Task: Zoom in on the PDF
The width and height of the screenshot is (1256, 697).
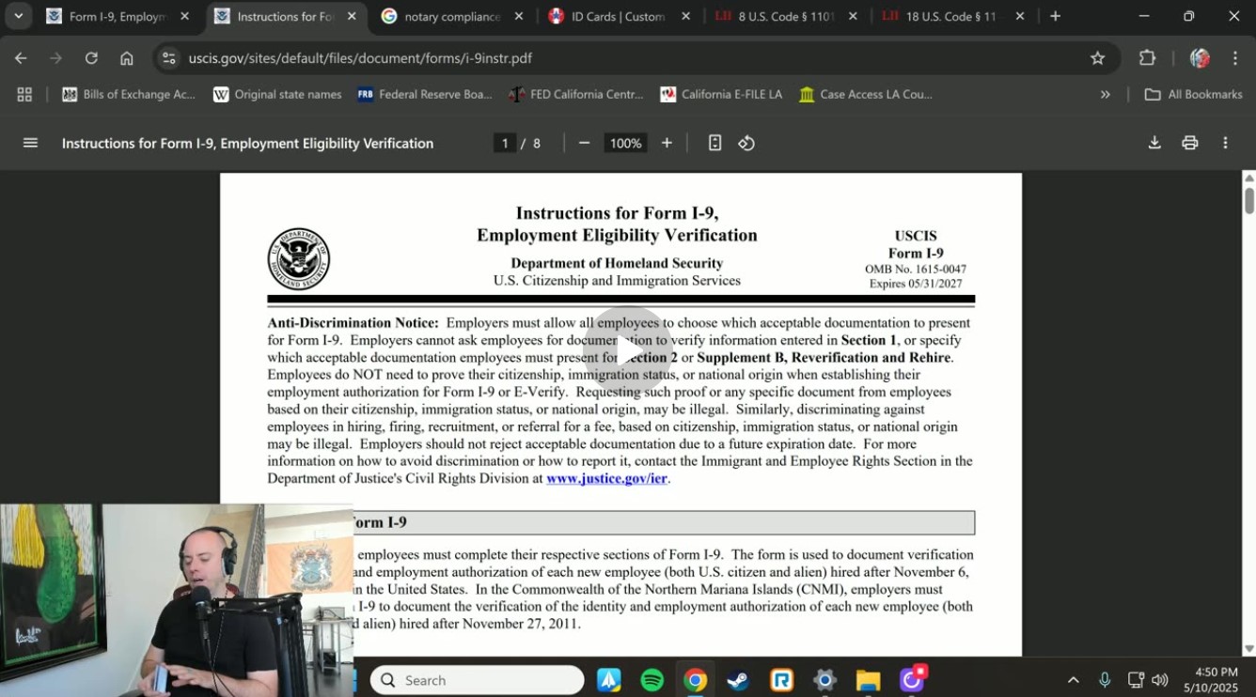Action: tap(667, 143)
